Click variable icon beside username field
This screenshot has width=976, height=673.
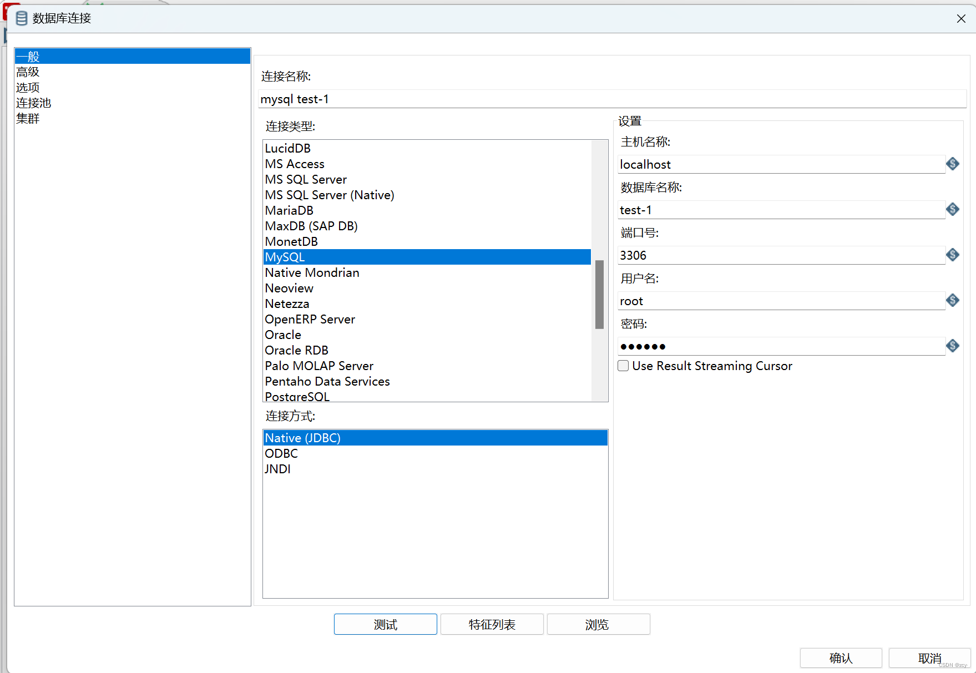(953, 300)
